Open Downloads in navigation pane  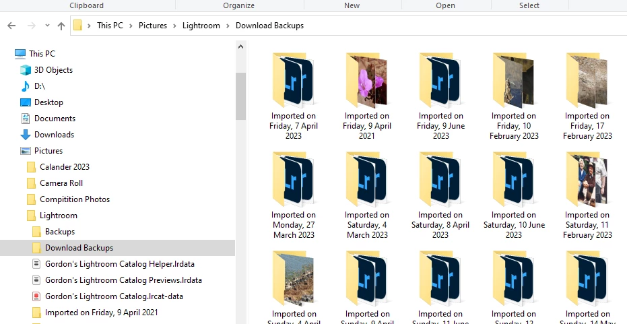(x=54, y=135)
